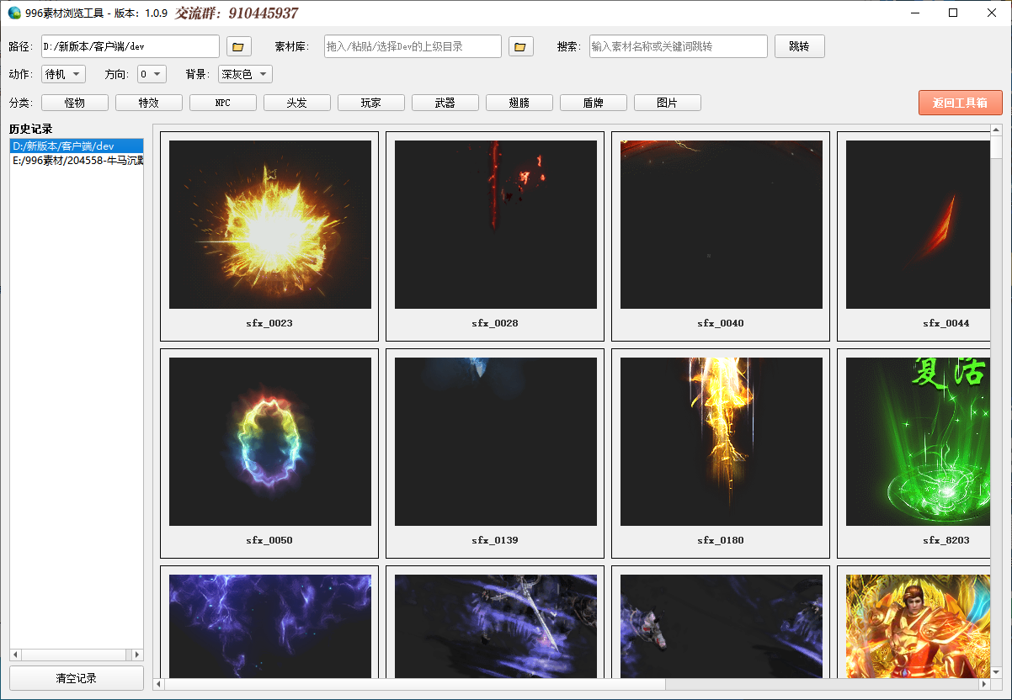This screenshot has width=1012, height=700.
Task: Click the down arrow of the vertical scrollbar
Action: point(996,671)
